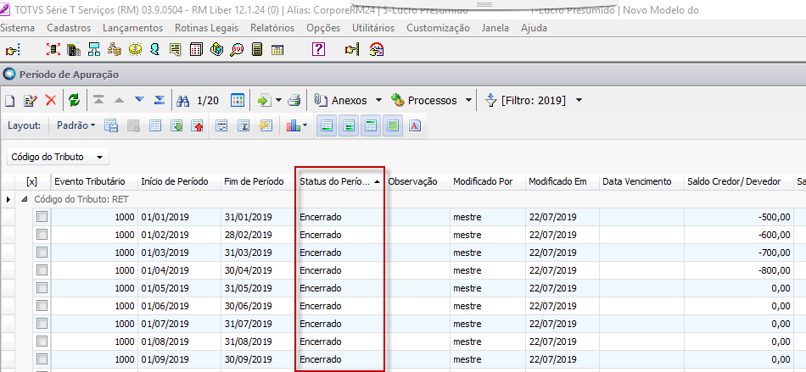
Task: Check the box for row starting 01/03/2019
Action: (x=42, y=253)
